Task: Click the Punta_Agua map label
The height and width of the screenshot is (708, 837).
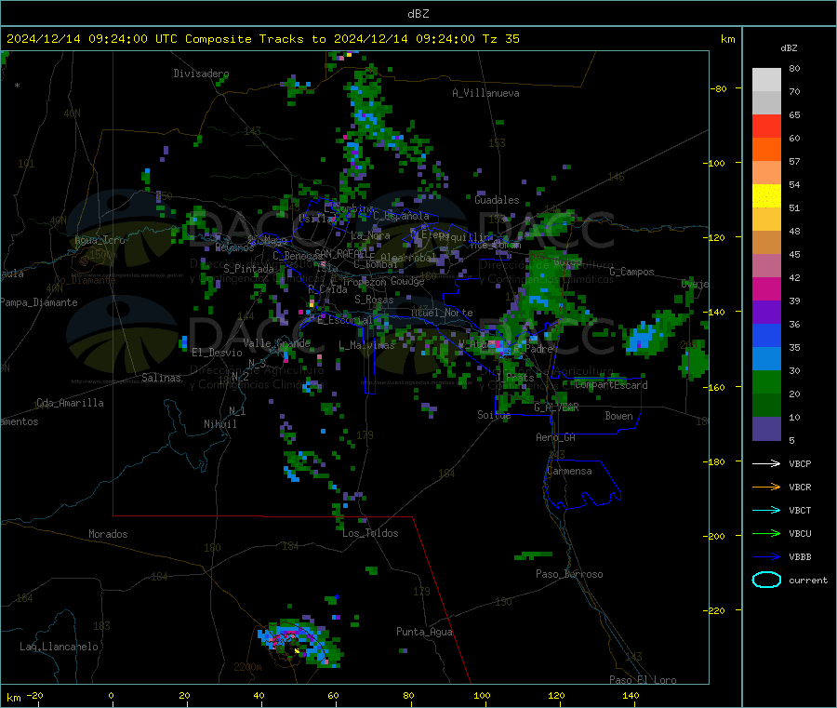Action: pyautogui.click(x=424, y=632)
